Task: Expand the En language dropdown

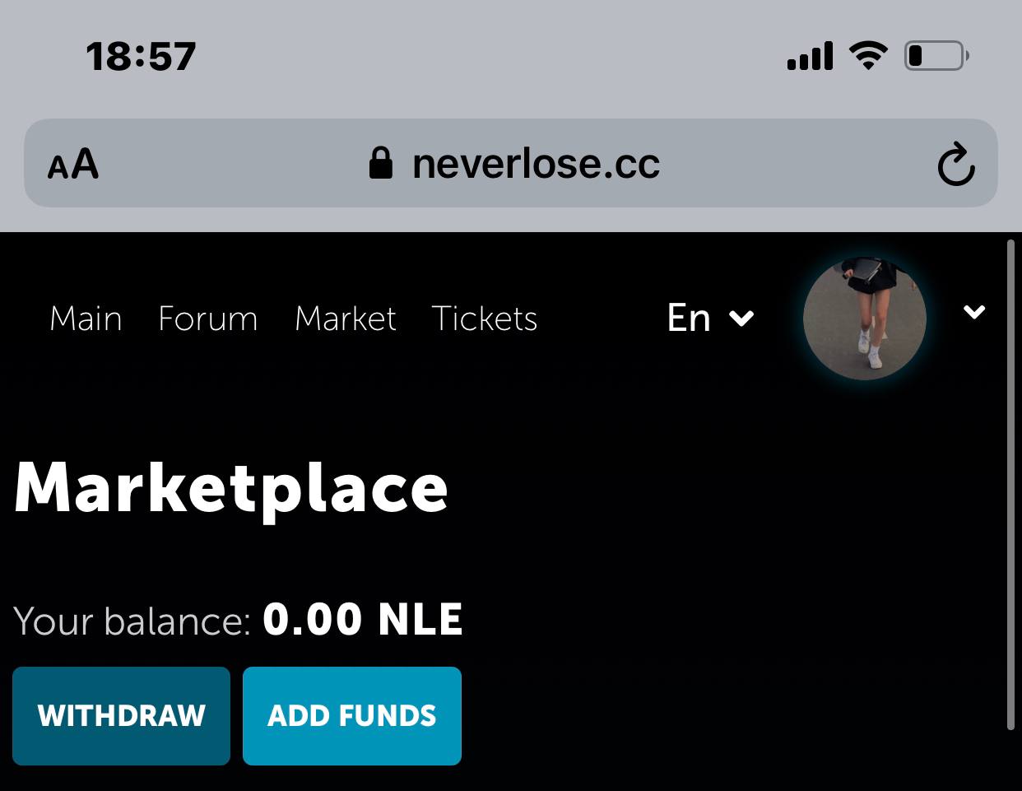Action: pyautogui.click(x=710, y=318)
